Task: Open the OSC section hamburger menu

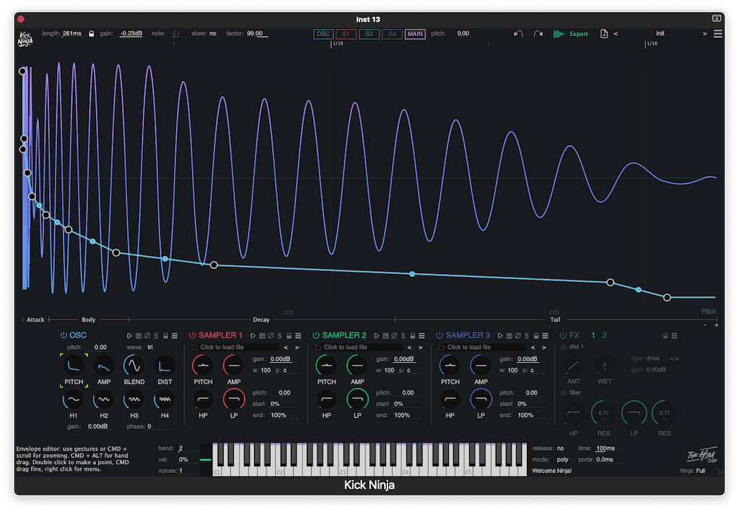Action: pyautogui.click(x=175, y=336)
